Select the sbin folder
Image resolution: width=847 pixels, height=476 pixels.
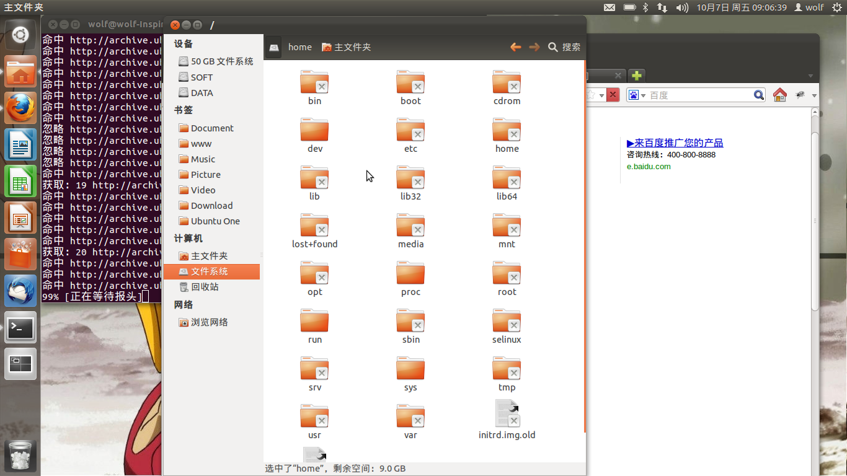click(x=410, y=320)
